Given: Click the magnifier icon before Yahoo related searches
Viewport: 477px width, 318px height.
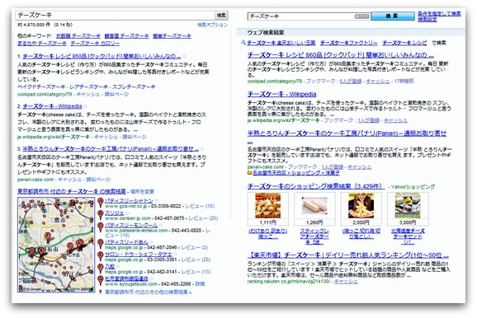Looking at the screenshot, I should (x=243, y=43).
